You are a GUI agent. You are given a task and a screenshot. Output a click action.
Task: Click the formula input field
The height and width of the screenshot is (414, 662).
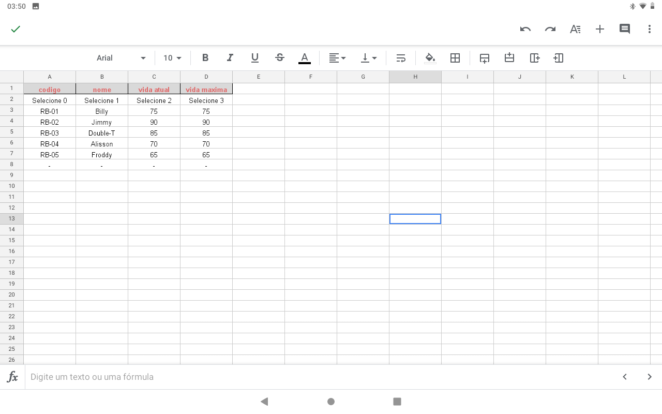310,377
